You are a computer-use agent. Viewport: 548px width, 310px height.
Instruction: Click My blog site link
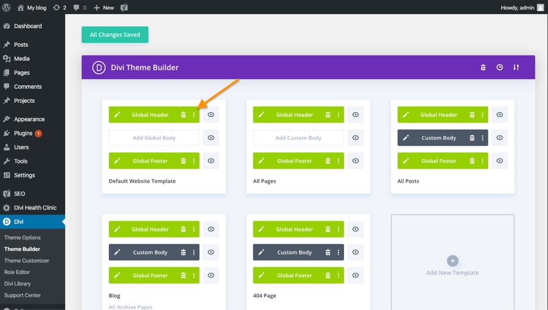pyautogui.click(x=32, y=7)
